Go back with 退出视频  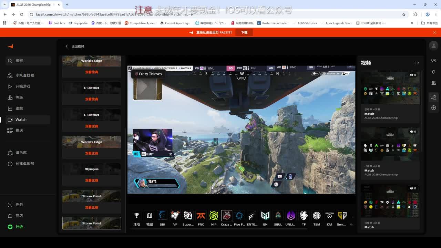[x=75, y=46]
